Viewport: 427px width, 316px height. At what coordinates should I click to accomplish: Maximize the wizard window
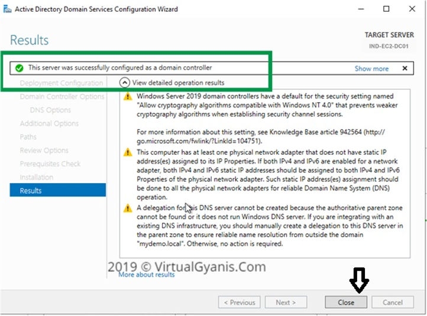tap(387, 9)
